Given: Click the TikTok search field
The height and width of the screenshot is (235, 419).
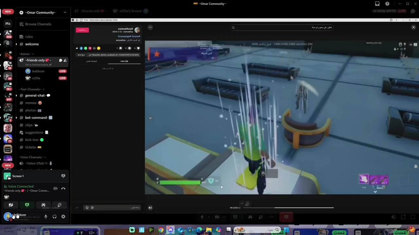Looking at the screenshot, I should pos(282,27).
